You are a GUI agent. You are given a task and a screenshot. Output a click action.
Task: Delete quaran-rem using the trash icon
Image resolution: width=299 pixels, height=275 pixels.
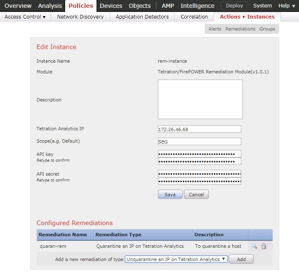coord(264,246)
